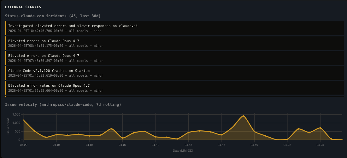
Task: Click the 04-13 data point on the line
Action: pyautogui.click(x=188, y=133)
